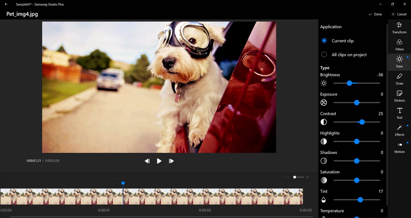Image resolution: width=411 pixels, height=218 pixels.
Task: Click the Shadows slider handle
Action: click(x=357, y=161)
